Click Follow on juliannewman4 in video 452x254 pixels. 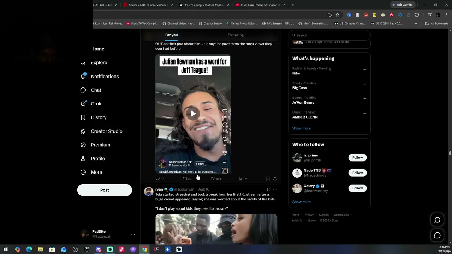(200, 164)
